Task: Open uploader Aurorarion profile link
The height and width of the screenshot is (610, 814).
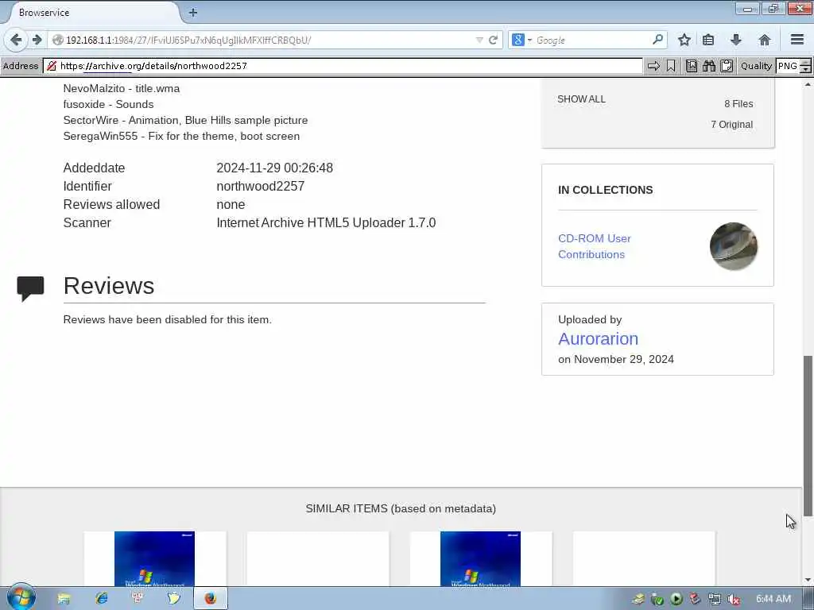Action: pos(598,338)
